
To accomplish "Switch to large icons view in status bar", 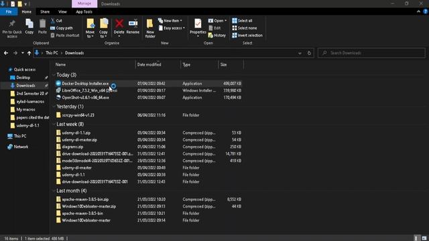I will pyautogui.click(x=424, y=238).
